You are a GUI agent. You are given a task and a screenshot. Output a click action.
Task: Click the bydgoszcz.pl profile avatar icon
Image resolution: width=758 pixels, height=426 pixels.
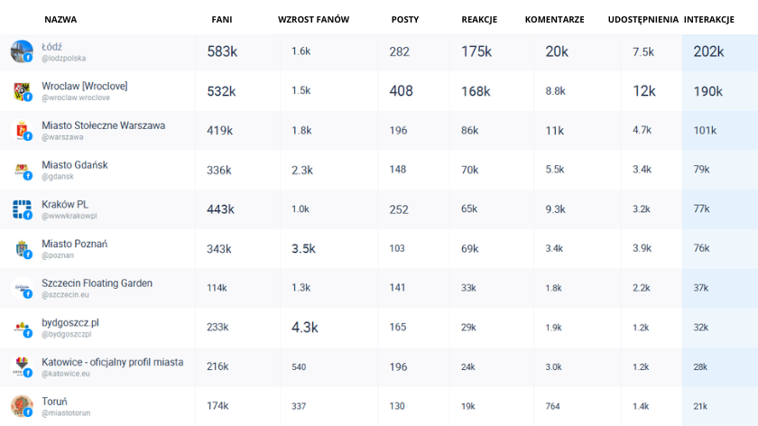pyautogui.click(x=22, y=328)
